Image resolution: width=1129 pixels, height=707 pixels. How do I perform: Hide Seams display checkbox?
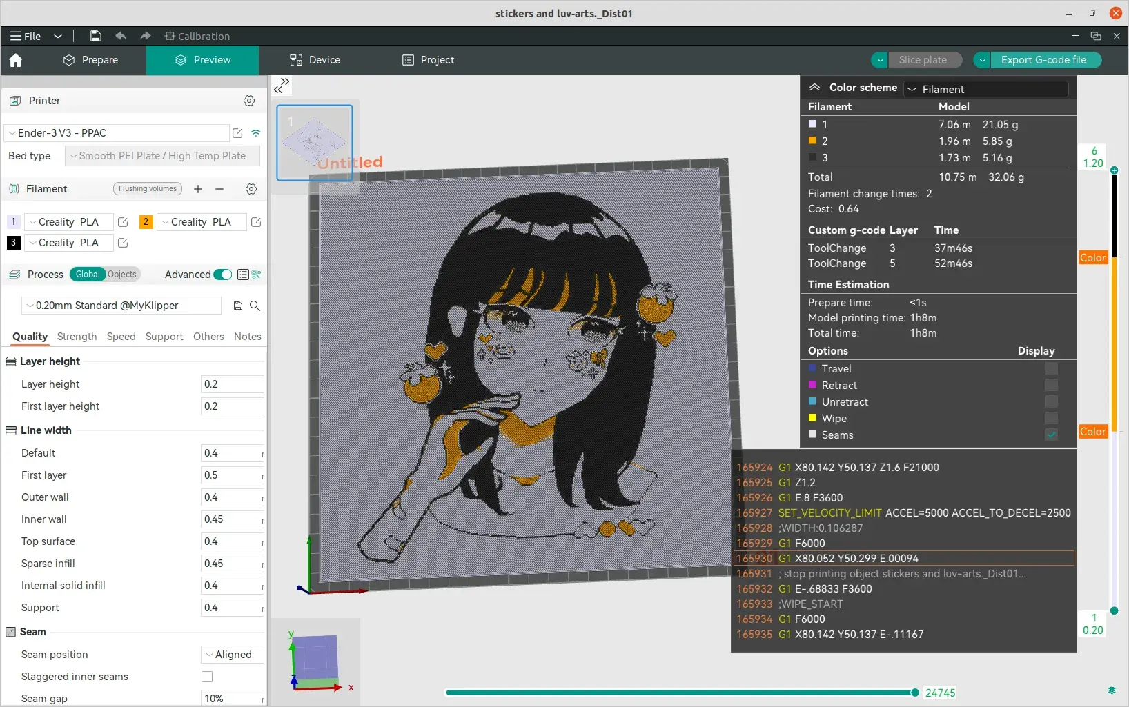[1052, 435]
